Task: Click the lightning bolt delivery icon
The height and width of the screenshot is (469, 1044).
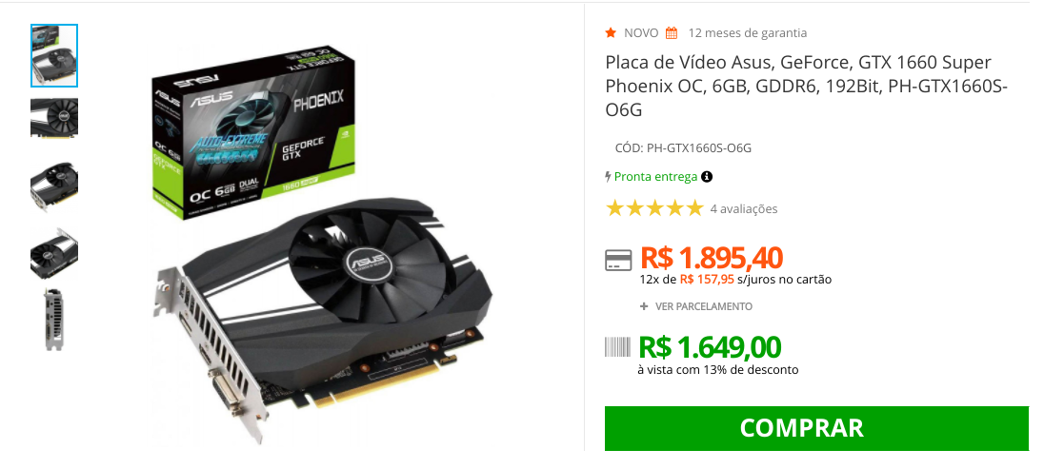Action: tap(608, 177)
